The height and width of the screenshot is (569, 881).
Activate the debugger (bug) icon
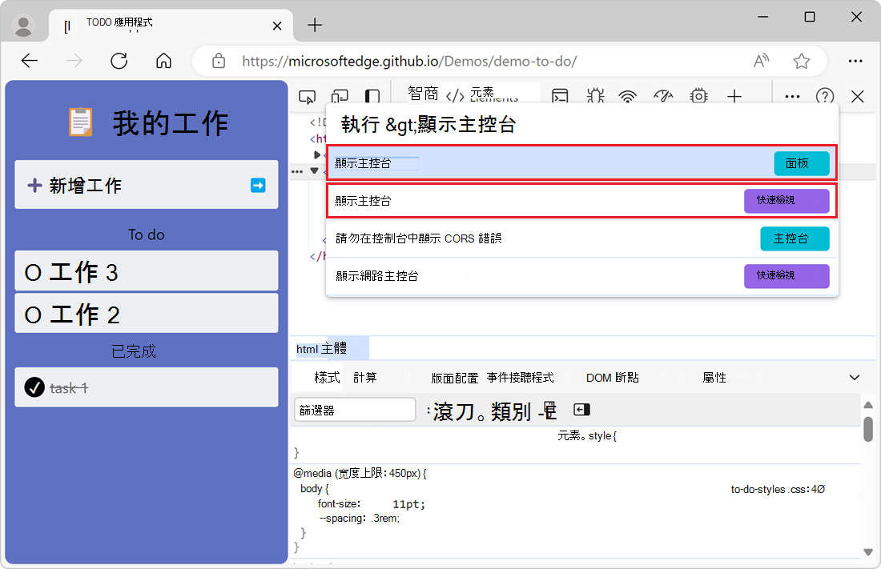[595, 96]
